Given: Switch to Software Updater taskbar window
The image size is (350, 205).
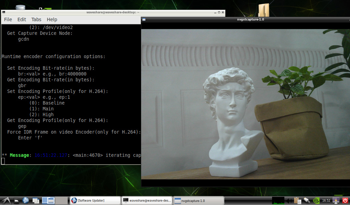Looking at the screenshot, I should [x=95, y=201].
